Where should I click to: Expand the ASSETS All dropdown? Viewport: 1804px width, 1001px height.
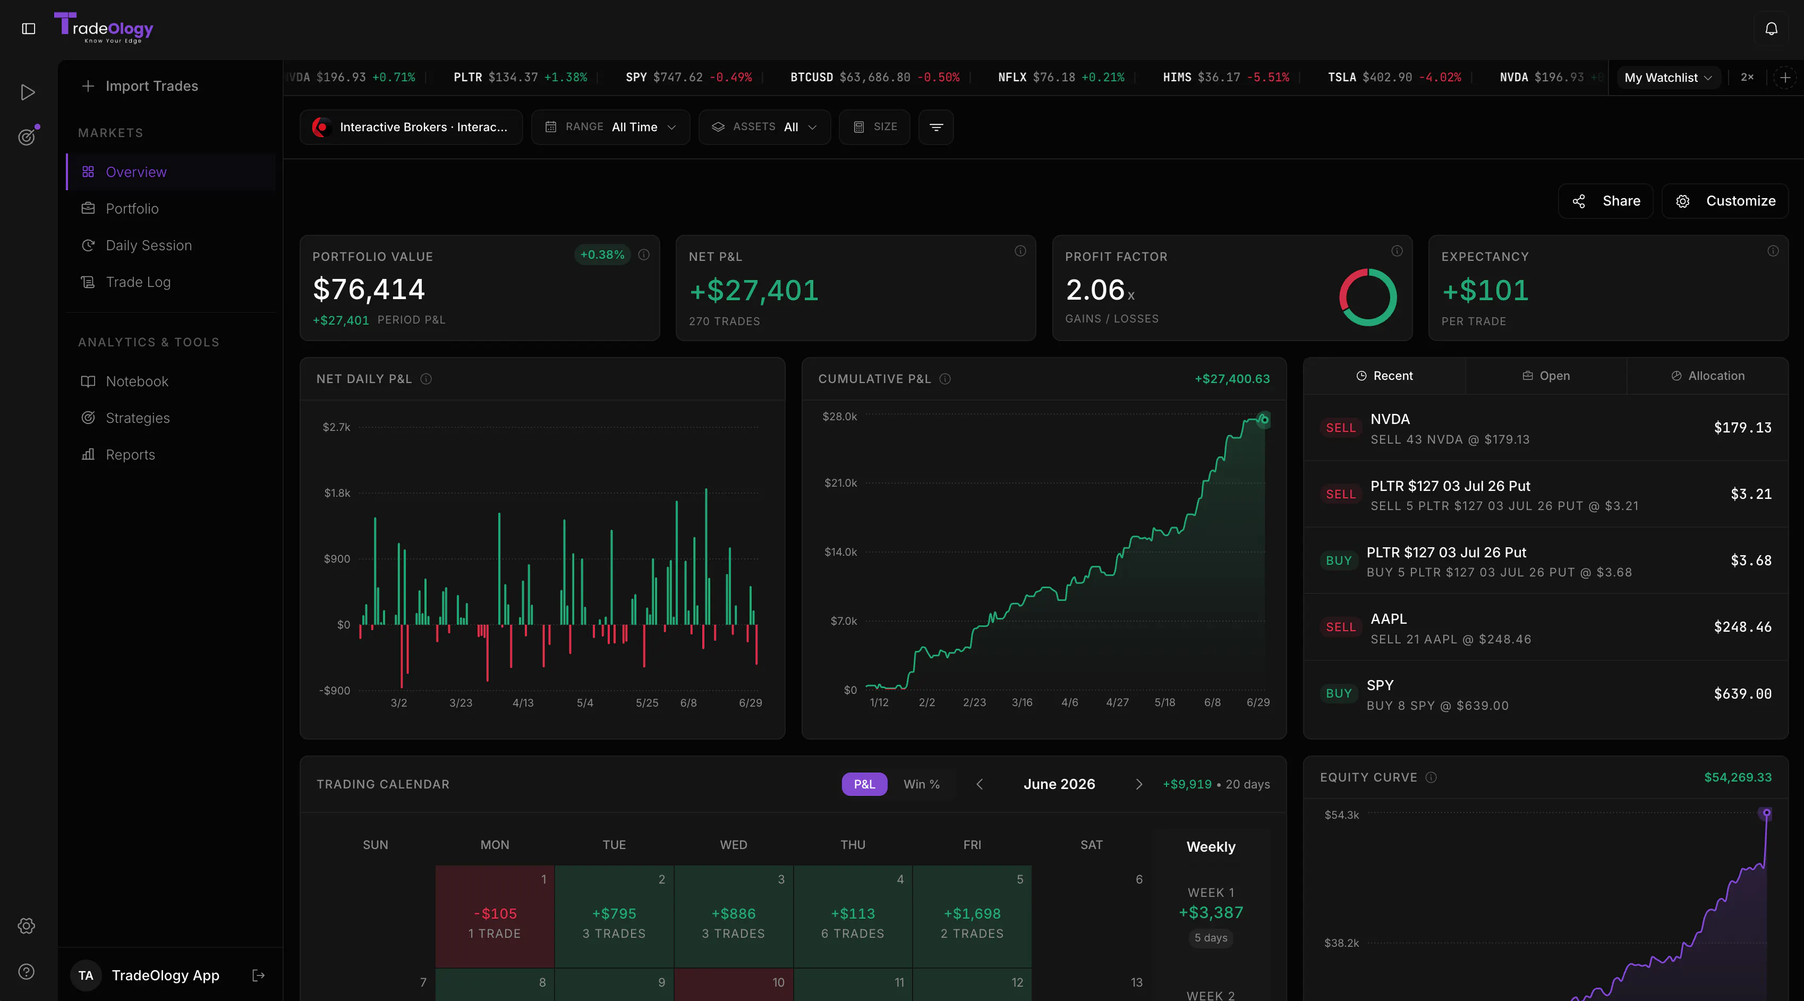(x=765, y=127)
